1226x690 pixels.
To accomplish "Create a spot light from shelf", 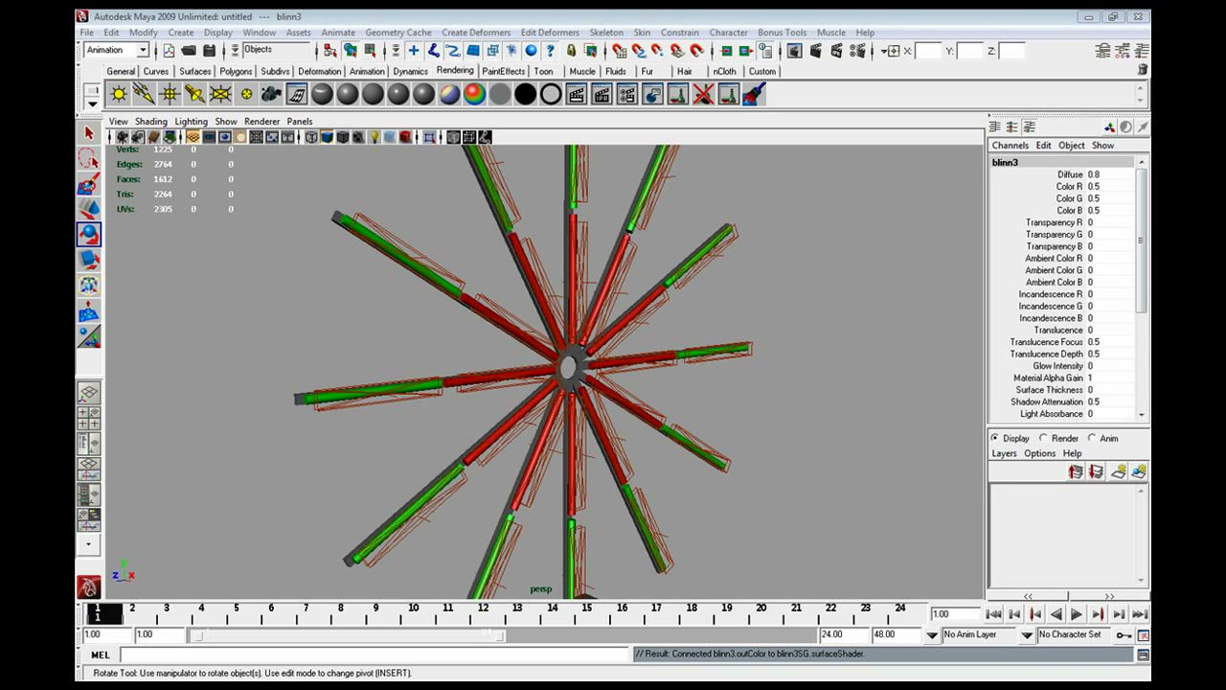I will coord(194,94).
